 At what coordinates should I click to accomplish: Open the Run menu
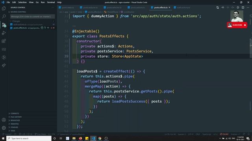coord(43,2)
